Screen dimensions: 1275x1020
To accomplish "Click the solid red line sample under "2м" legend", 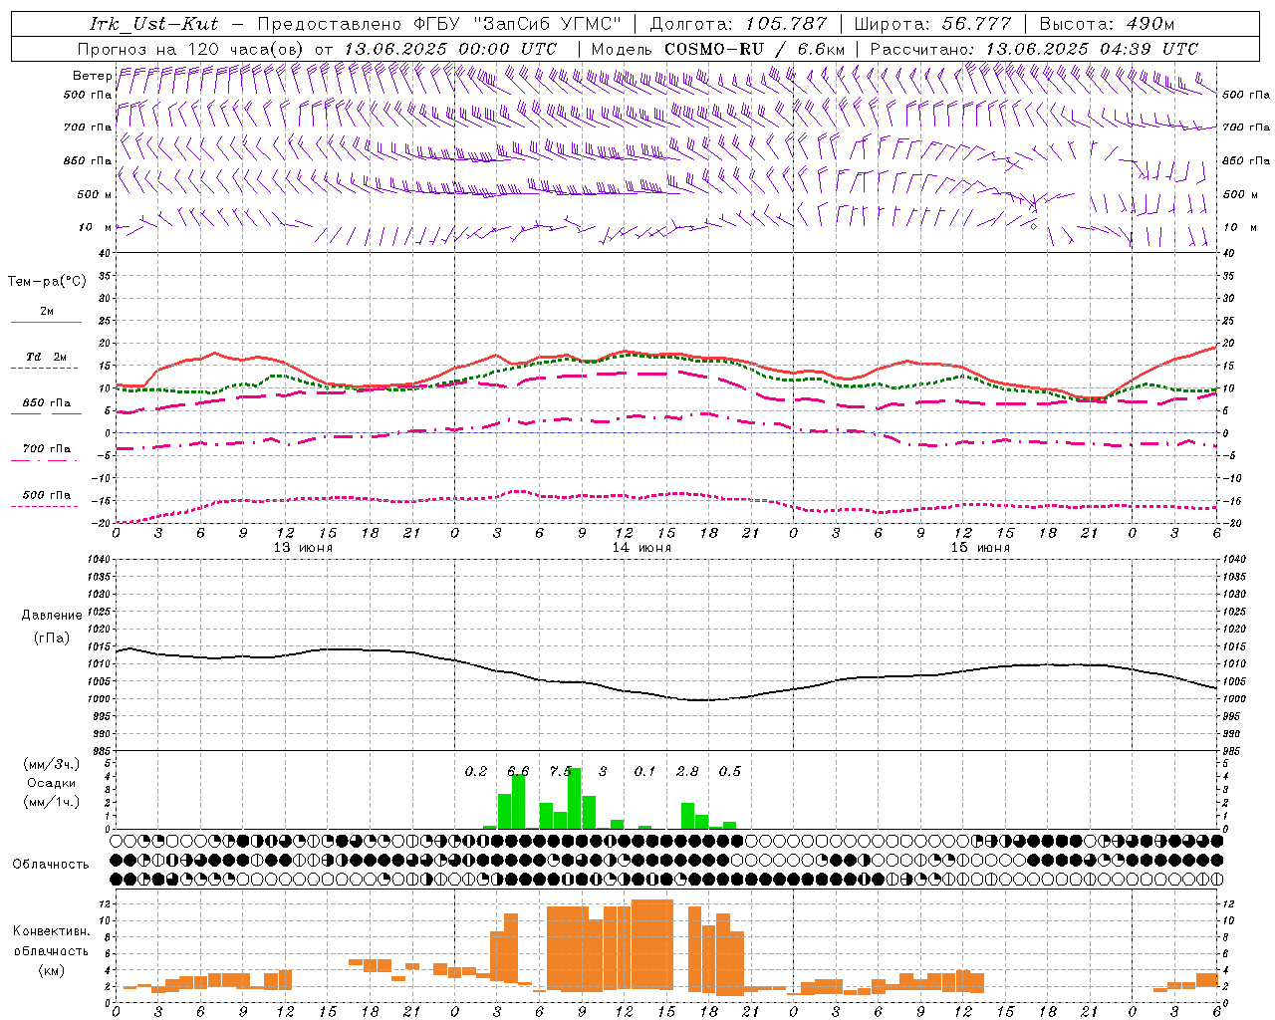I will point(46,322).
